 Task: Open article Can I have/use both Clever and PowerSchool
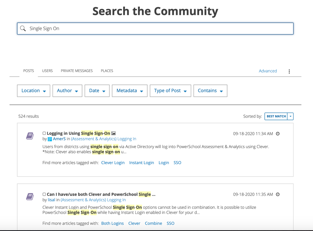click(101, 194)
